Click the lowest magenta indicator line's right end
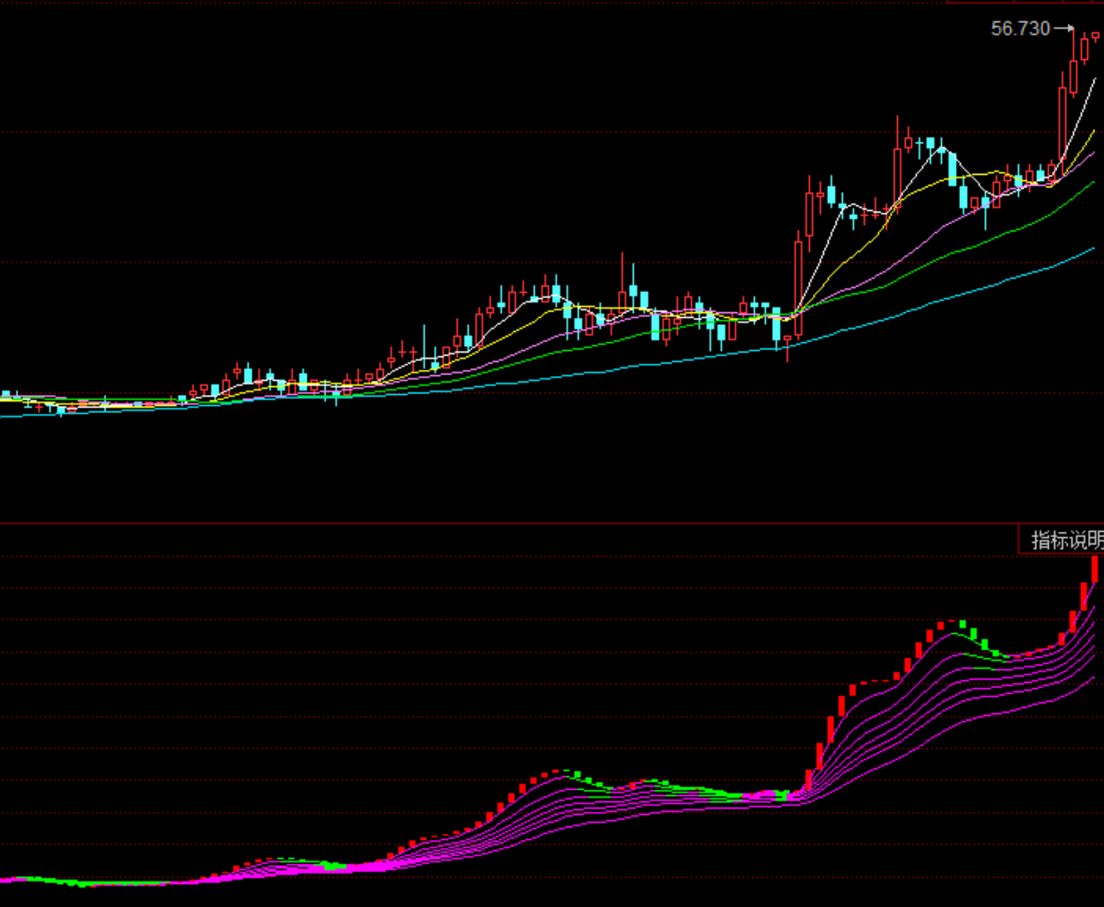Screen dimensions: 1104x907 (x=1093, y=678)
